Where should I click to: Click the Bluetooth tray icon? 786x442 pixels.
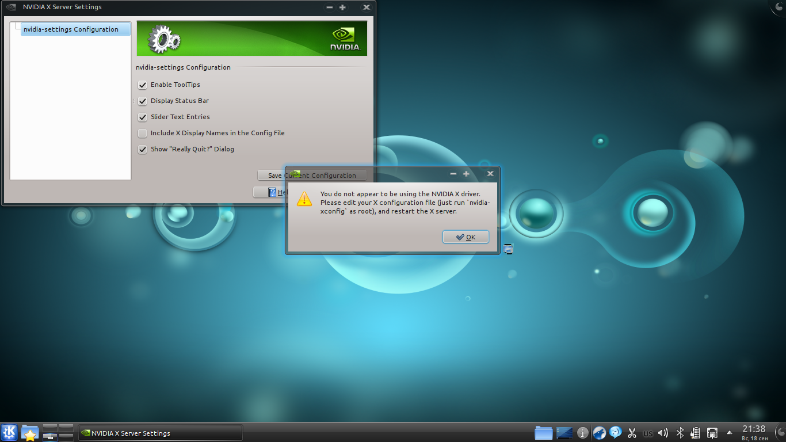click(680, 433)
